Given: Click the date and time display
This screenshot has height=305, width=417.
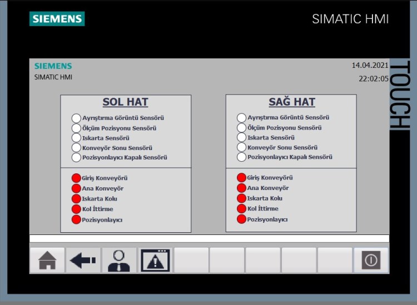Looking at the screenshot, I should pyautogui.click(x=370, y=72).
